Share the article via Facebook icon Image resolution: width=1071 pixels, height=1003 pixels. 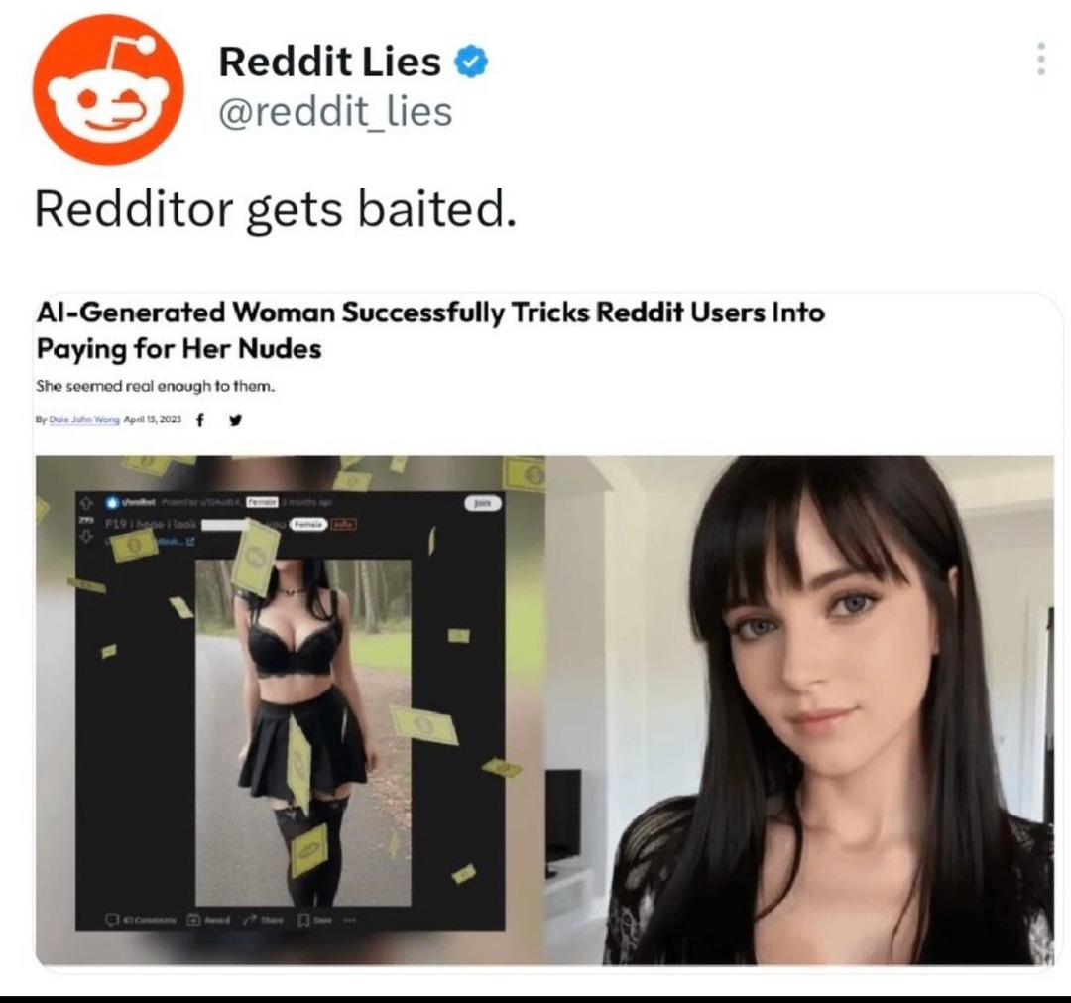click(x=199, y=420)
